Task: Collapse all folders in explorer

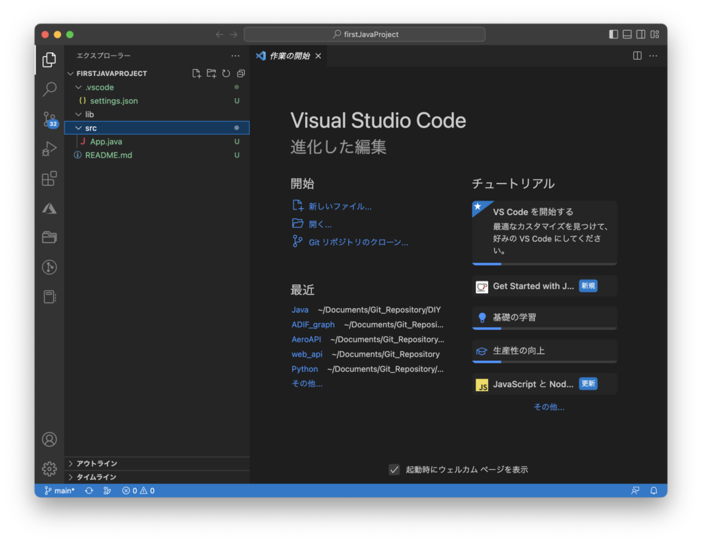Action: (x=241, y=73)
